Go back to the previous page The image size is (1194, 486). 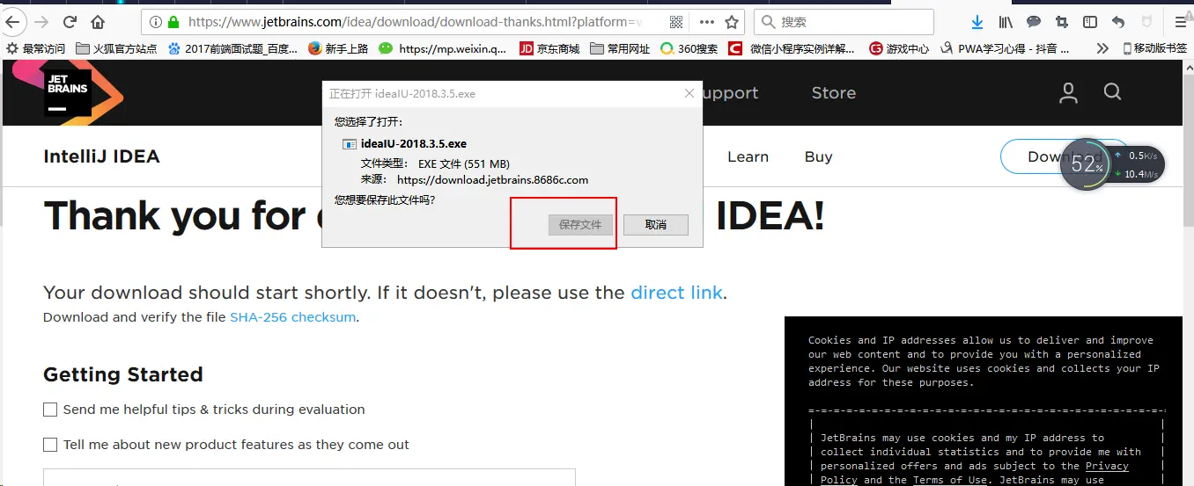[x=11, y=22]
